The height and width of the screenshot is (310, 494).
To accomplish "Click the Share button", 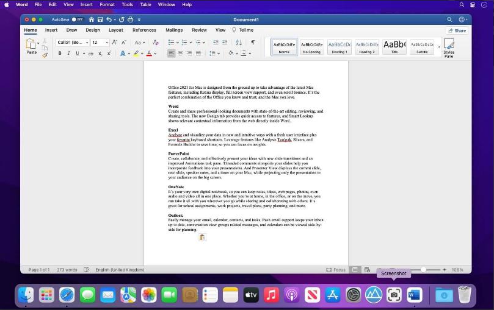I will [x=457, y=30].
